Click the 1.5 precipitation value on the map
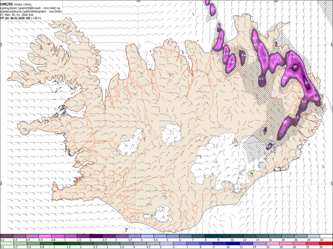This screenshot has height=249, width=333. [x=265, y=58]
